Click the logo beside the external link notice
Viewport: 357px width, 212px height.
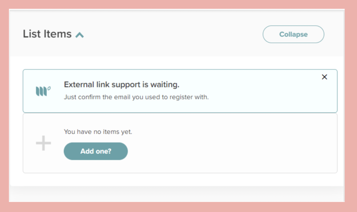(43, 91)
